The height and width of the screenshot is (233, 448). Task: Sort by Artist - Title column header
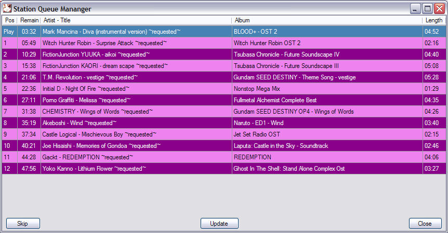tap(136, 20)
